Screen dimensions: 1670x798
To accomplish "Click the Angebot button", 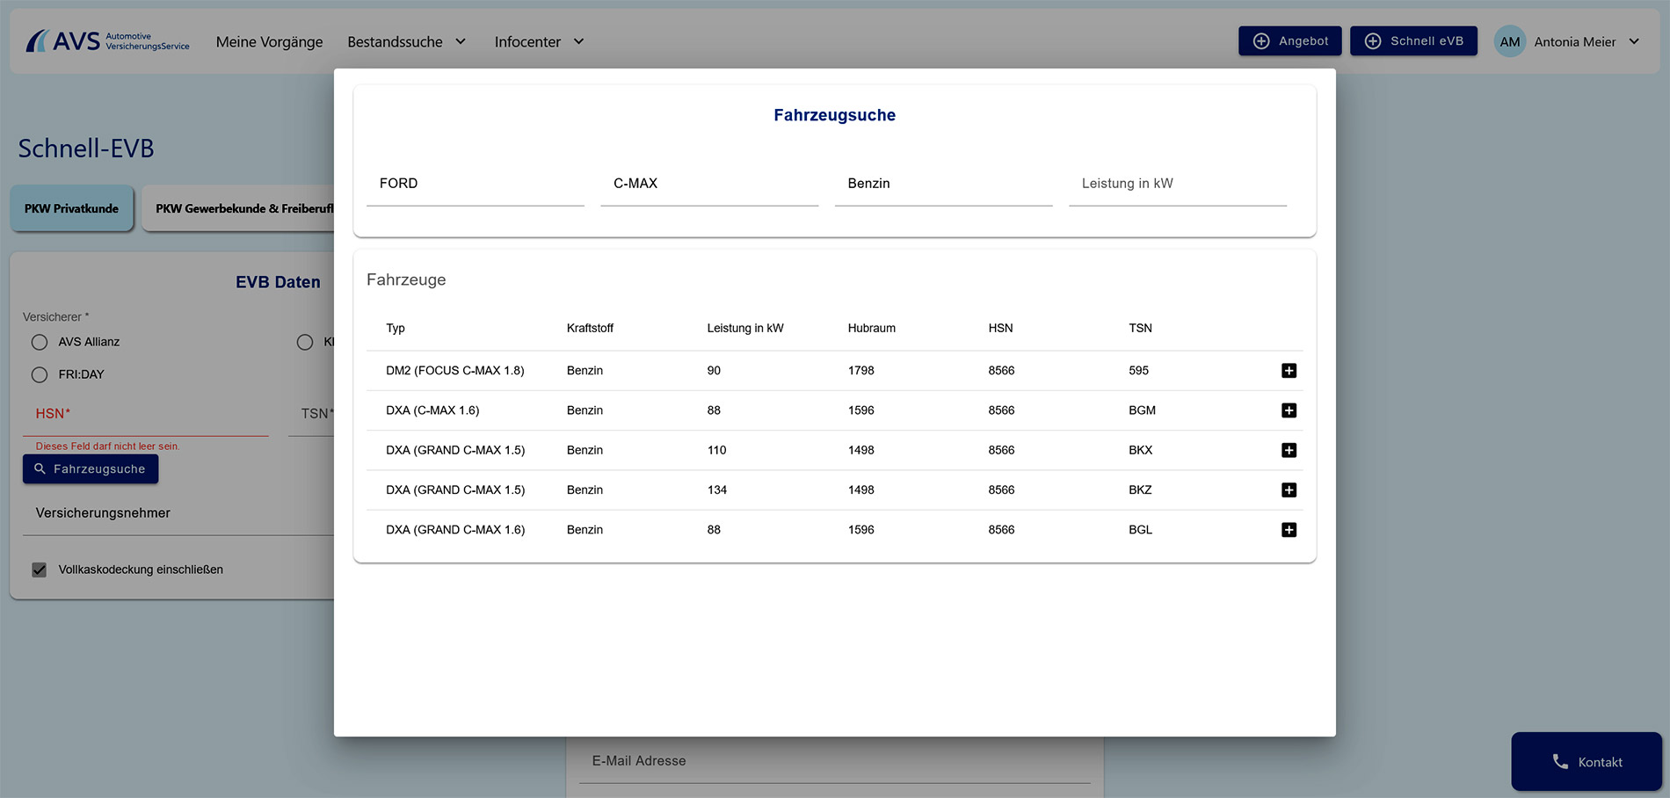I will pyautogui.click(x=1289, y=41).
